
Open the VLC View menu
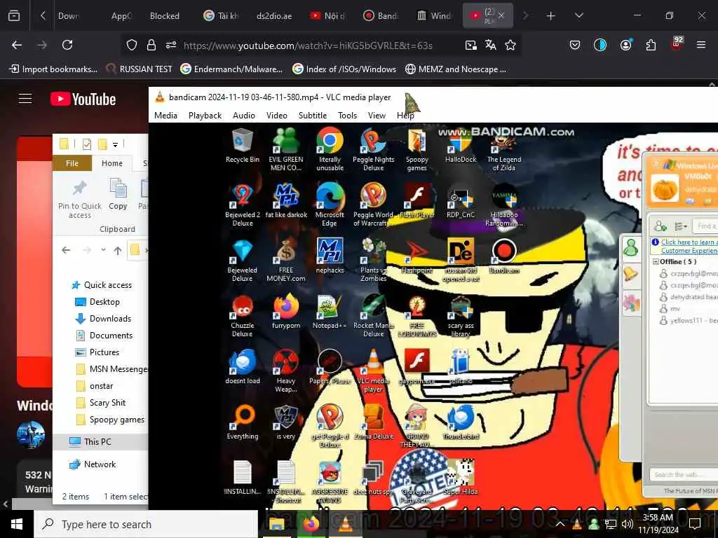[377, 116]
